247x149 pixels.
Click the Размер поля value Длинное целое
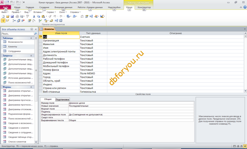point(131,103)
